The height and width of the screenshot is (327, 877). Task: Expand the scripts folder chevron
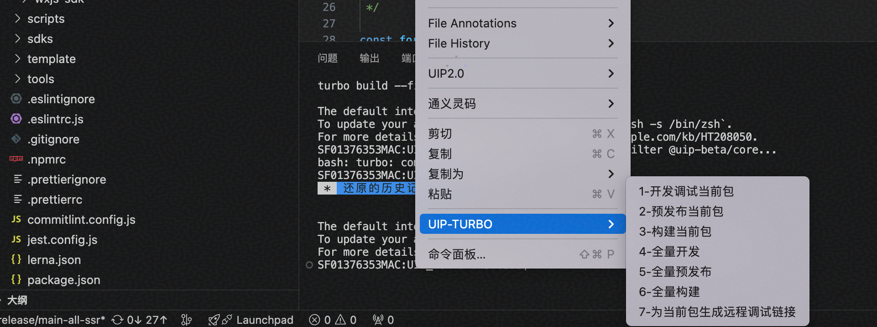[17, 18]
